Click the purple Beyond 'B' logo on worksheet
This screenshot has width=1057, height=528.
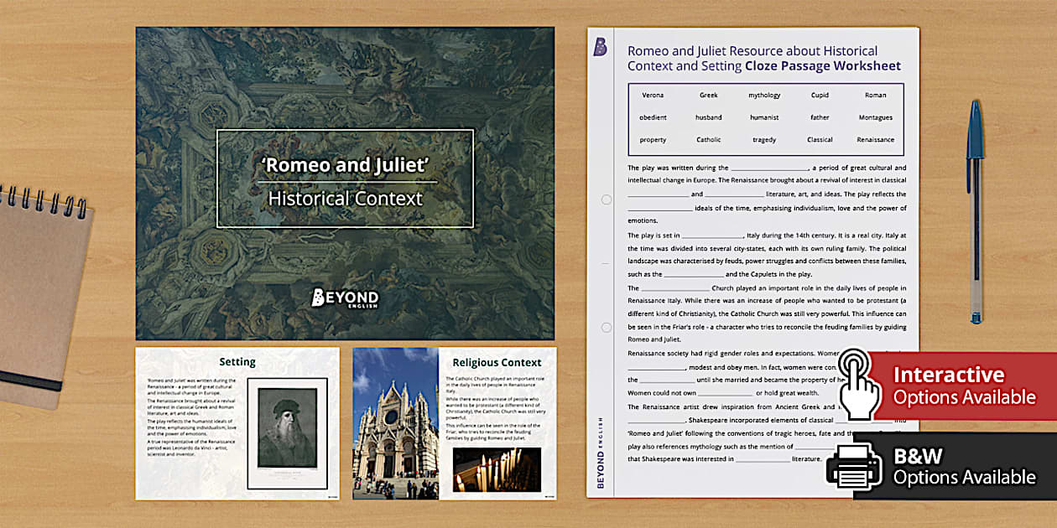pos(600,47)
